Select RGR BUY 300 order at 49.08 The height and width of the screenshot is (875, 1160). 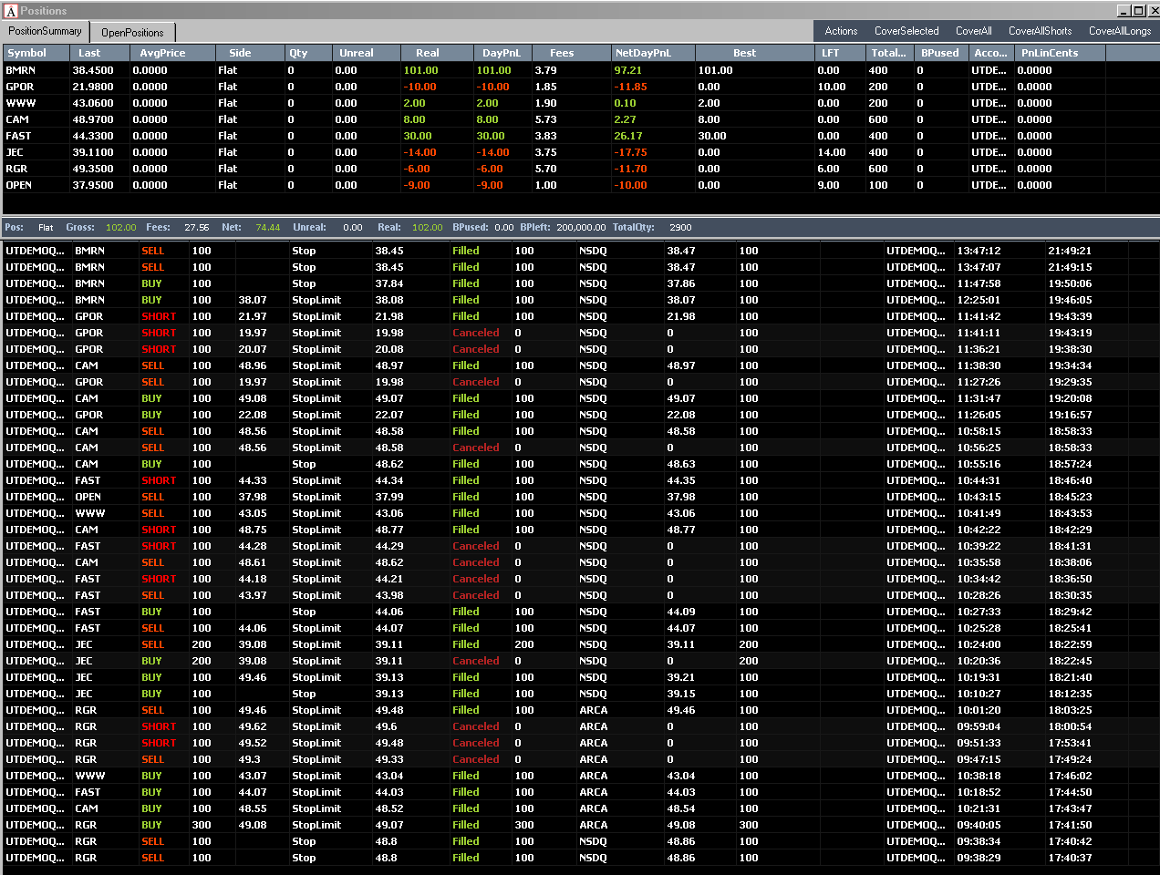click(x=580, y=825)
